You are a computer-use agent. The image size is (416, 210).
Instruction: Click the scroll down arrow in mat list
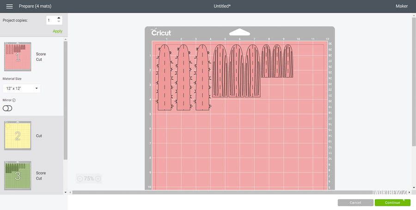(x=65, y=192)
